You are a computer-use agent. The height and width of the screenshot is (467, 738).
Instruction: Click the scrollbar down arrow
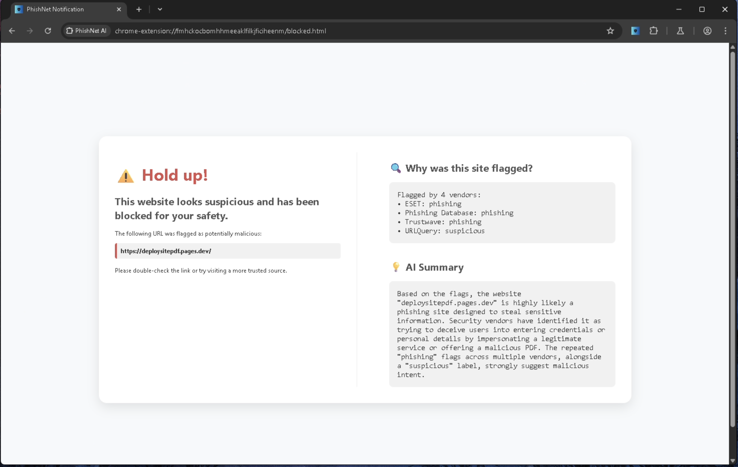point(733,461)
